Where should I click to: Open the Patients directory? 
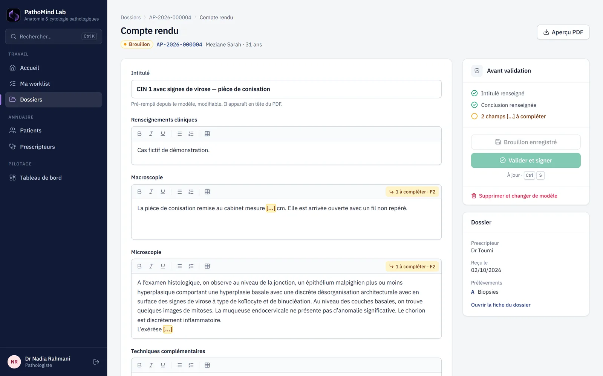pos(54,130)
